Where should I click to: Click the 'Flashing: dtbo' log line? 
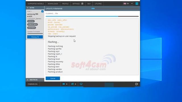(54, 64)
